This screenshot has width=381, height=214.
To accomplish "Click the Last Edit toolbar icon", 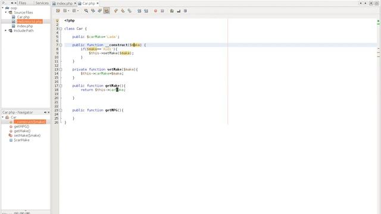I will 58,11.
